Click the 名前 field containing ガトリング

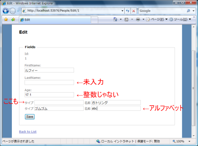point(116,102)
